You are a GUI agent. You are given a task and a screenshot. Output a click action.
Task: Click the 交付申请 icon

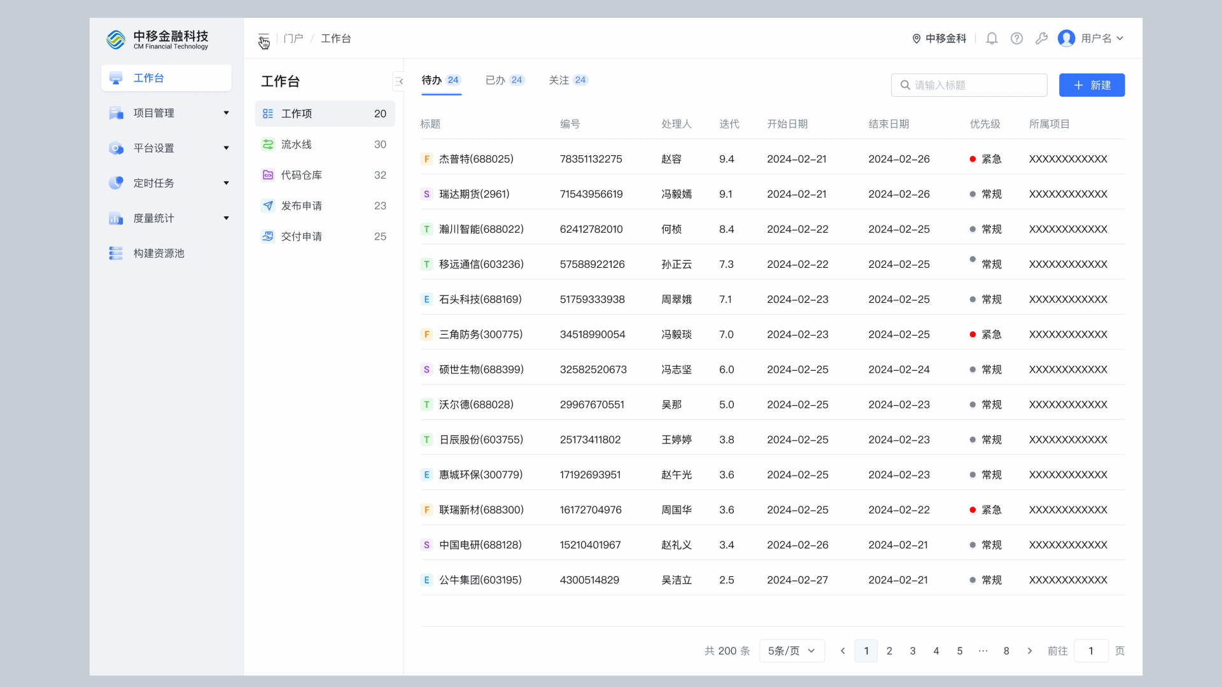pos(268,236)
